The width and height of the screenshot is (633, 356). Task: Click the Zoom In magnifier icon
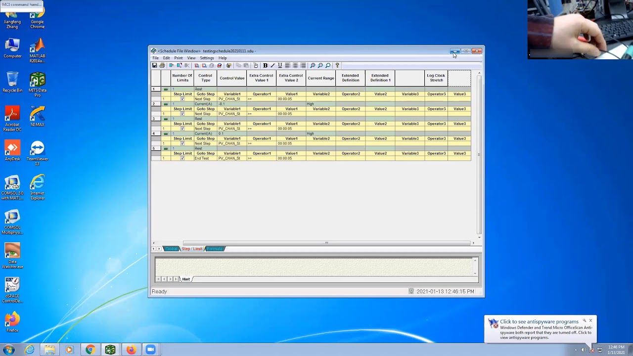click(313, 65)
